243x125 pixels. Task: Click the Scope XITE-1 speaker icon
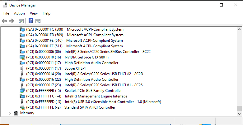[x=22, y=68]
